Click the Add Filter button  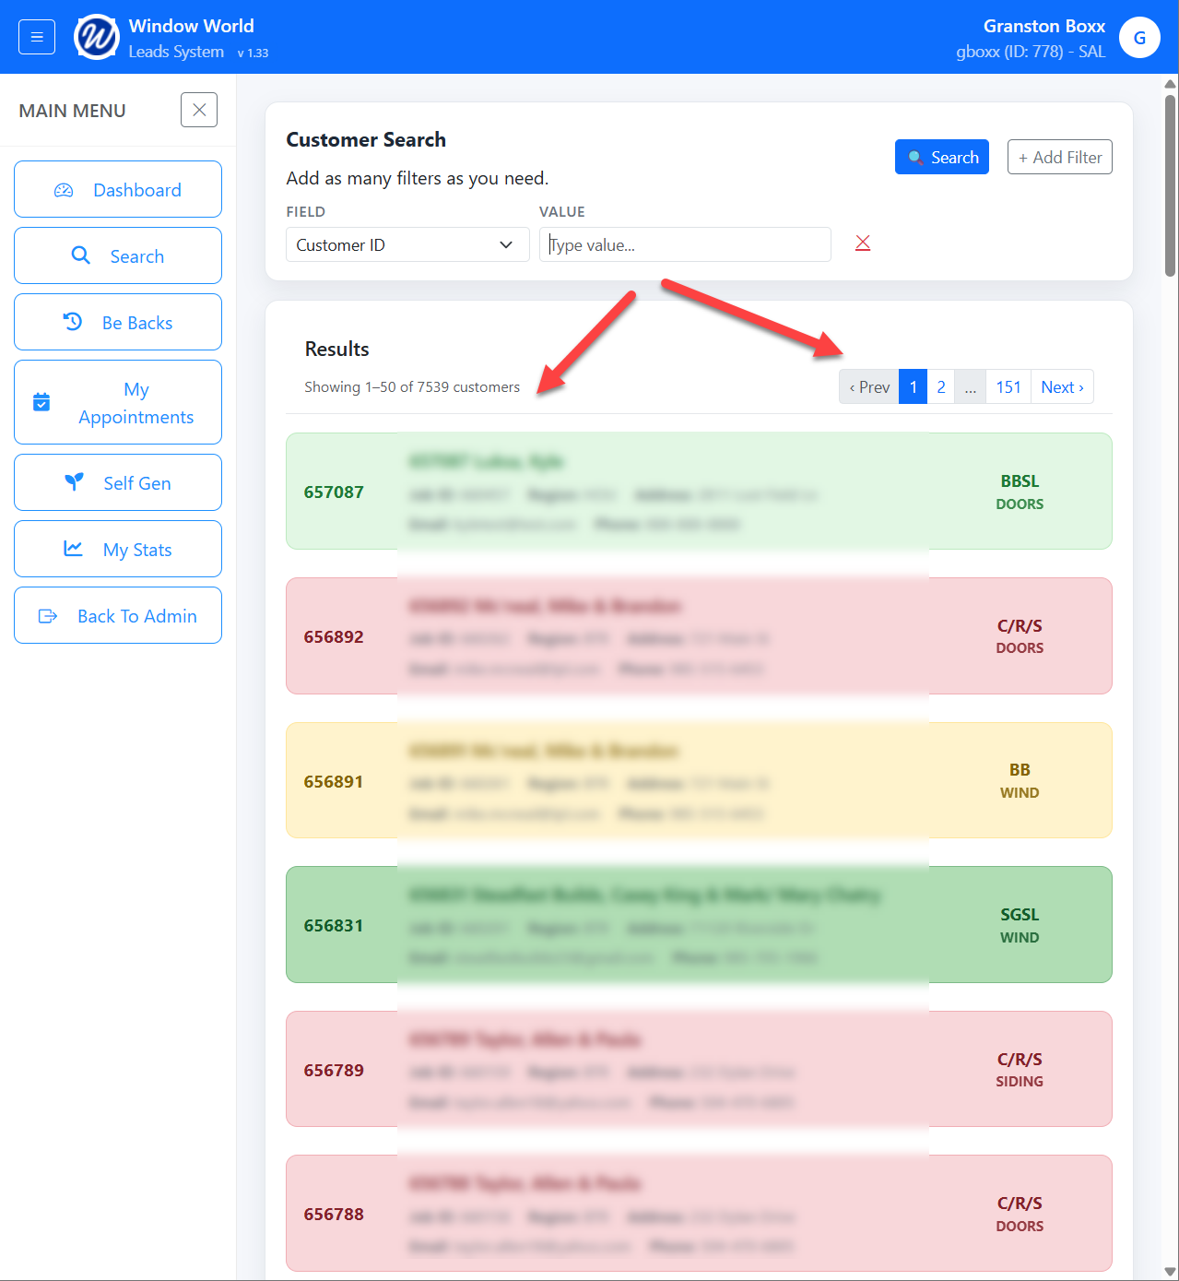(x=1060, y=157)
